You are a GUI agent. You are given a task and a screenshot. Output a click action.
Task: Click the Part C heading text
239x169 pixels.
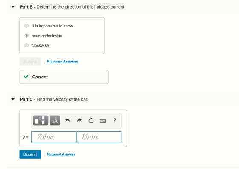54,99
